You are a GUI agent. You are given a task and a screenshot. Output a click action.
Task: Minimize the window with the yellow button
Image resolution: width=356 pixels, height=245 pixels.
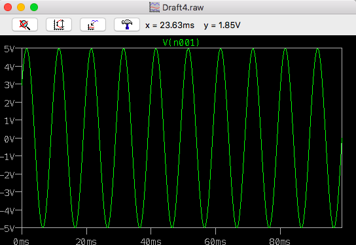[21, 7]
